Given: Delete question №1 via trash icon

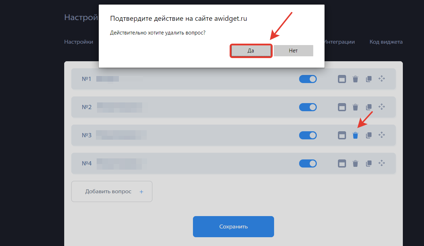Looking at the screenshot, I should coord(355,79).
